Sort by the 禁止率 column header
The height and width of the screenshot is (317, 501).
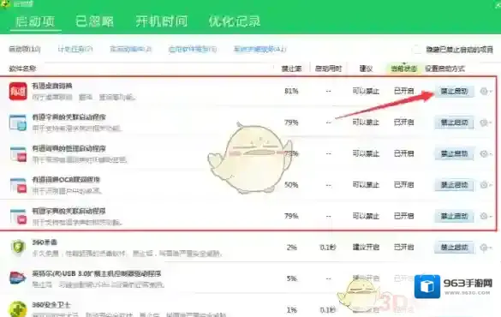pyautogui.click(x=291, y=69)
